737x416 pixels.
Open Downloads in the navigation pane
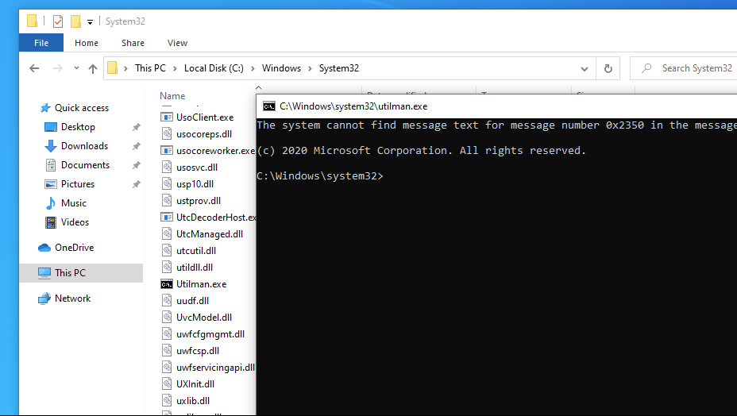point(85,146)
